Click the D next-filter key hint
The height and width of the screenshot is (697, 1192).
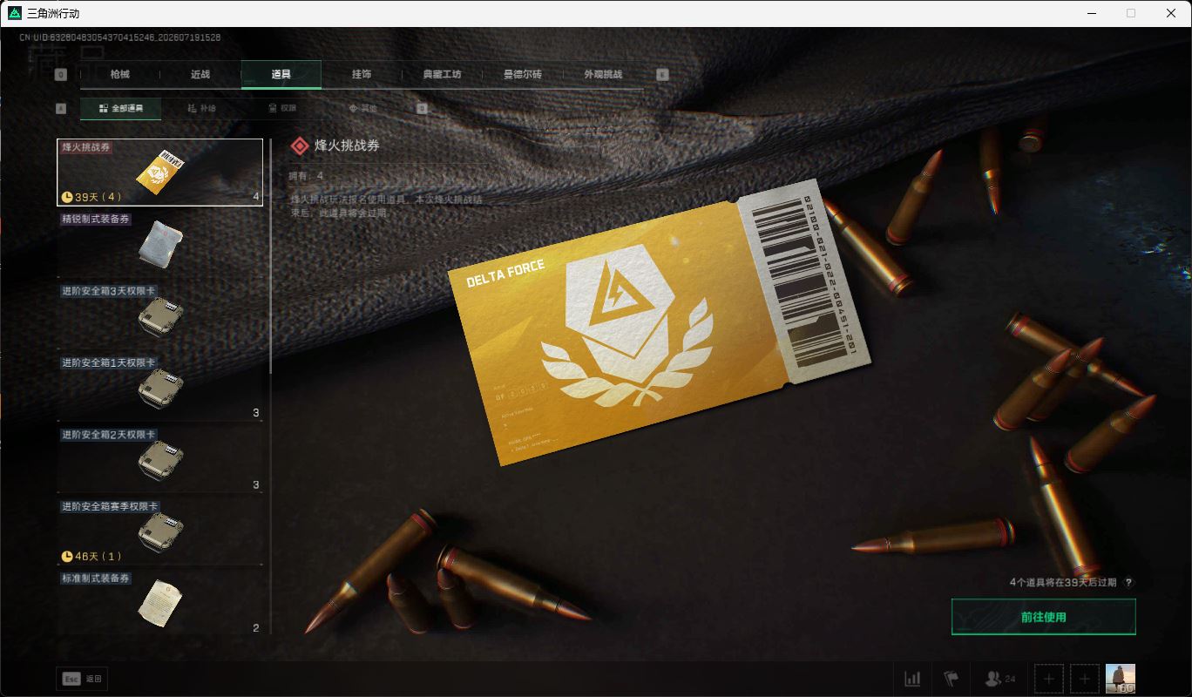coord(422,109)
